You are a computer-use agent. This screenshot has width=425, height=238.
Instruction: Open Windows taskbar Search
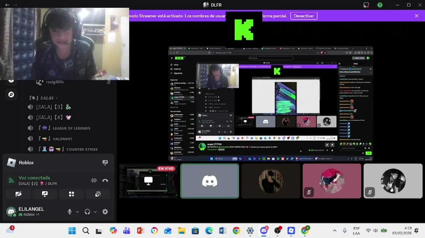tap(86, 231)
